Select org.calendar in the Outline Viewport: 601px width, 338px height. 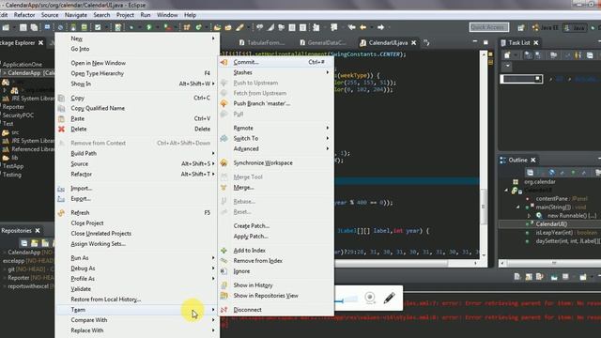coord(540,181)
